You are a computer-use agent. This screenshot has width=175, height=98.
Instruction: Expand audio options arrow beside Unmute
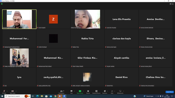(x=7, y=91)
